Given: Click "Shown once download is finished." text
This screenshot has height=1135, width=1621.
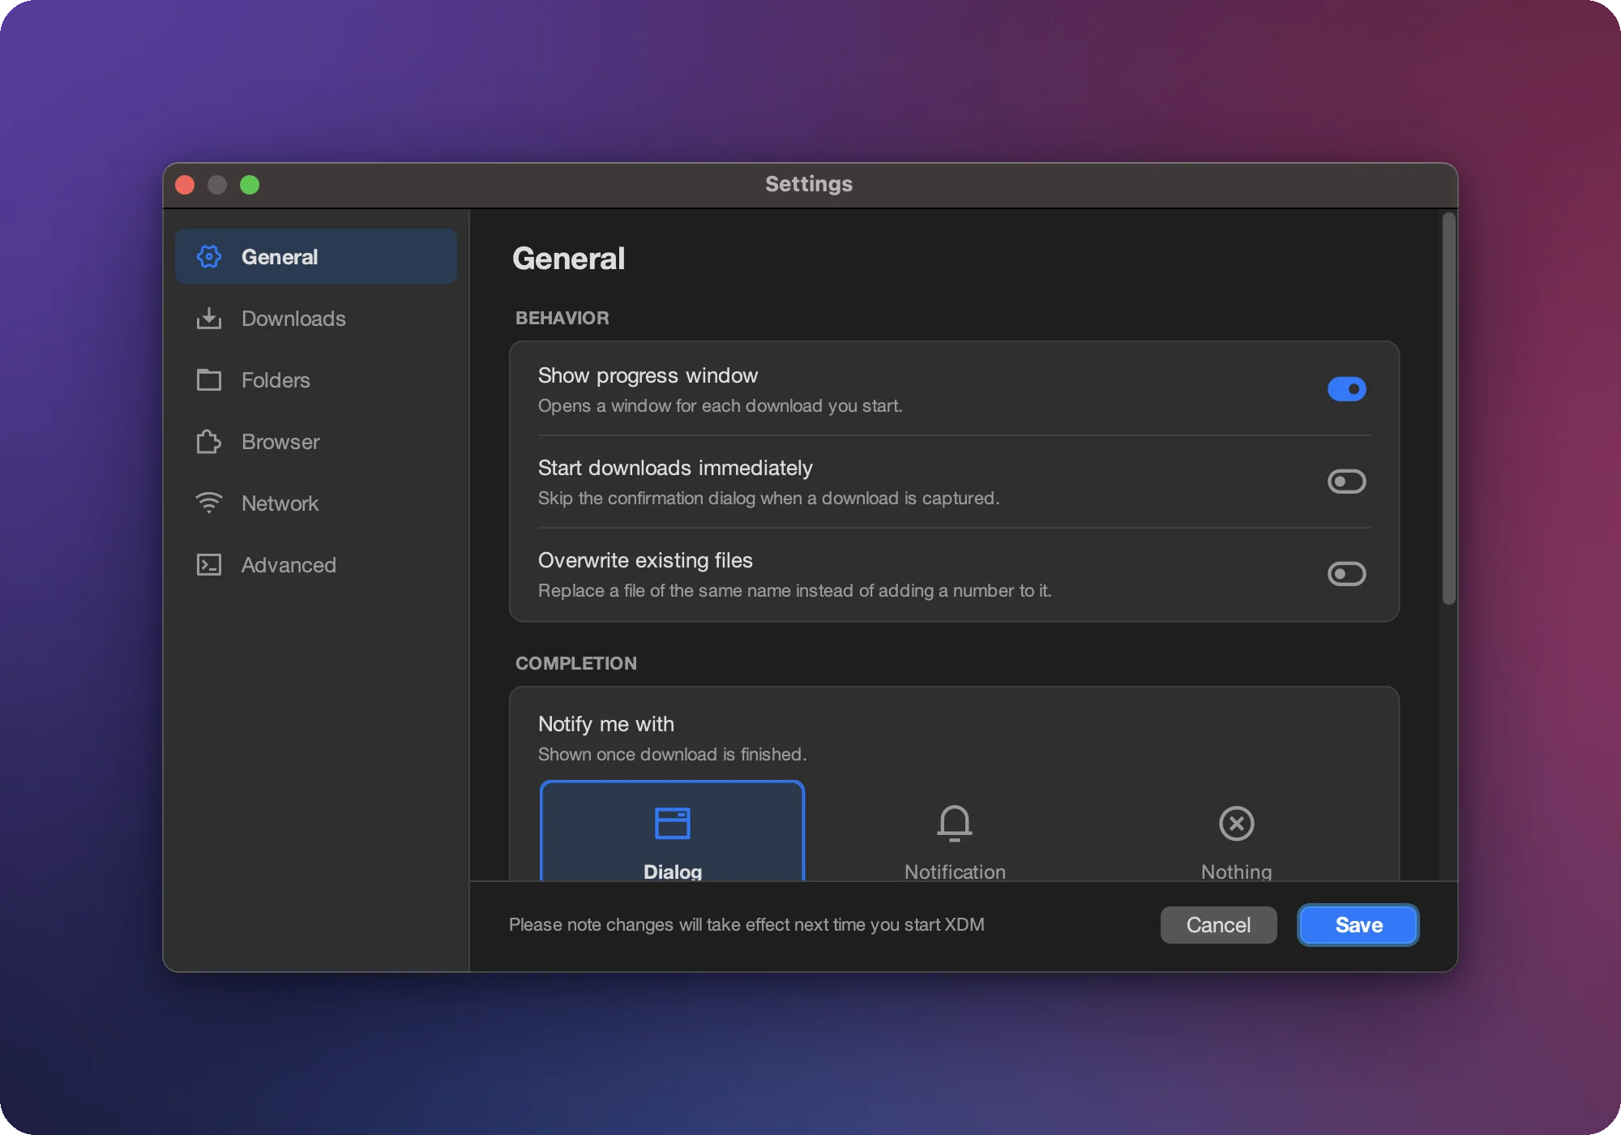Looking at the screenshot, I should point(672,754).
